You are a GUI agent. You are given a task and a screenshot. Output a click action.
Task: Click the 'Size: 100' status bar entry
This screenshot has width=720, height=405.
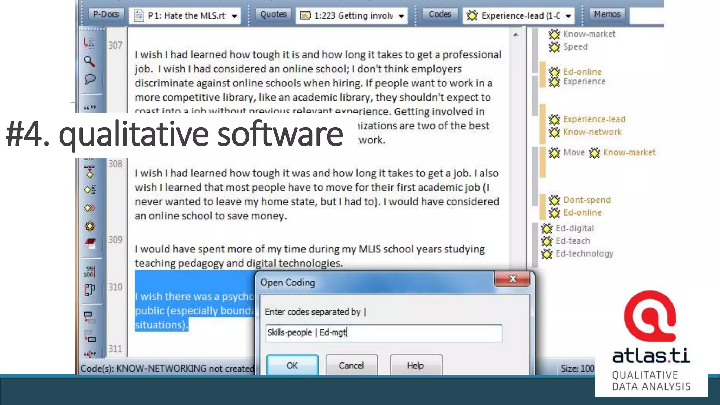577,368
